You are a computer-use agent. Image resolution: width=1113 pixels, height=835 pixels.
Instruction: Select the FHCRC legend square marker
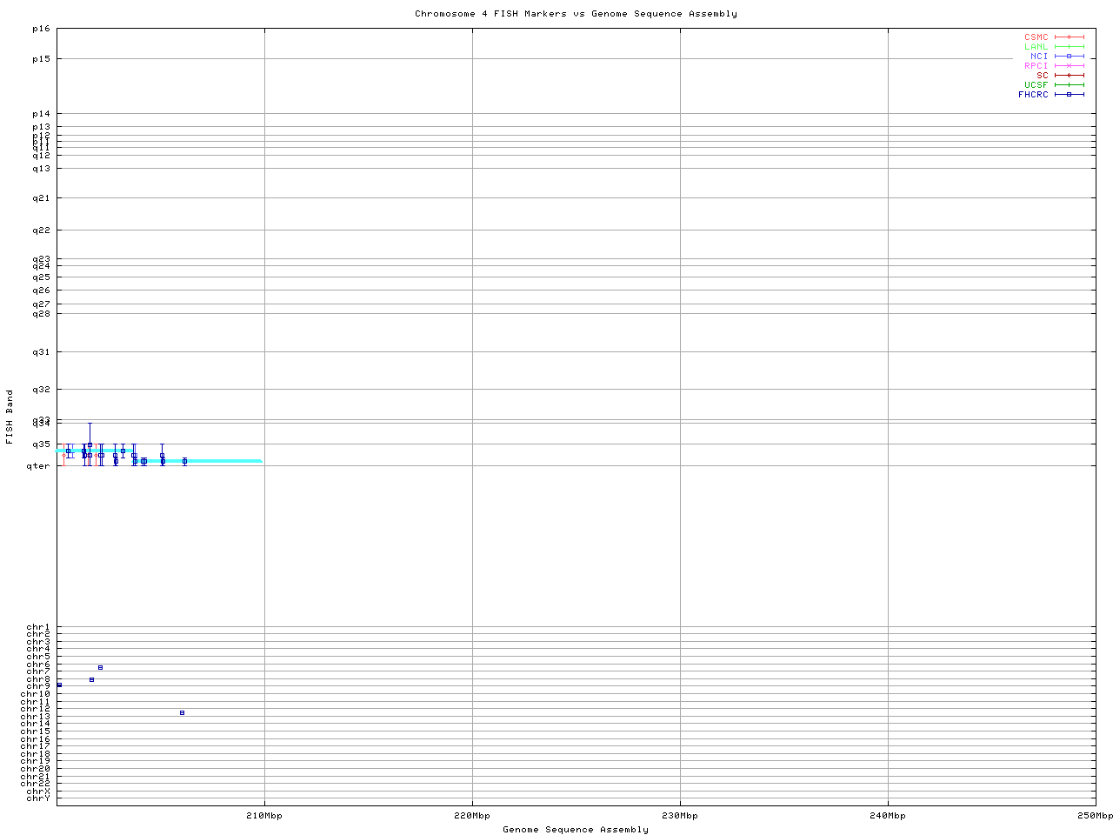click(1069, 95)
